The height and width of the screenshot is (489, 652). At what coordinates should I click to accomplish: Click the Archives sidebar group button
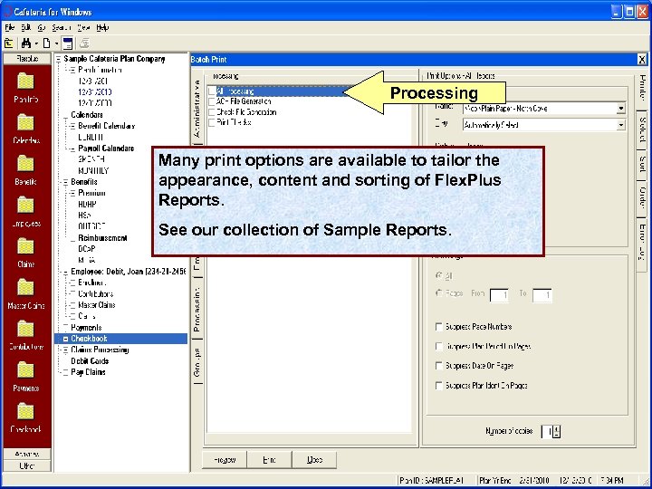[x=27, y=454]
